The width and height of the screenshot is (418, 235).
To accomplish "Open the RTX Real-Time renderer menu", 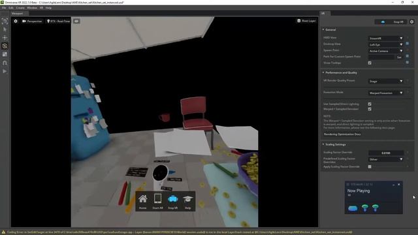I will [58, 21].
